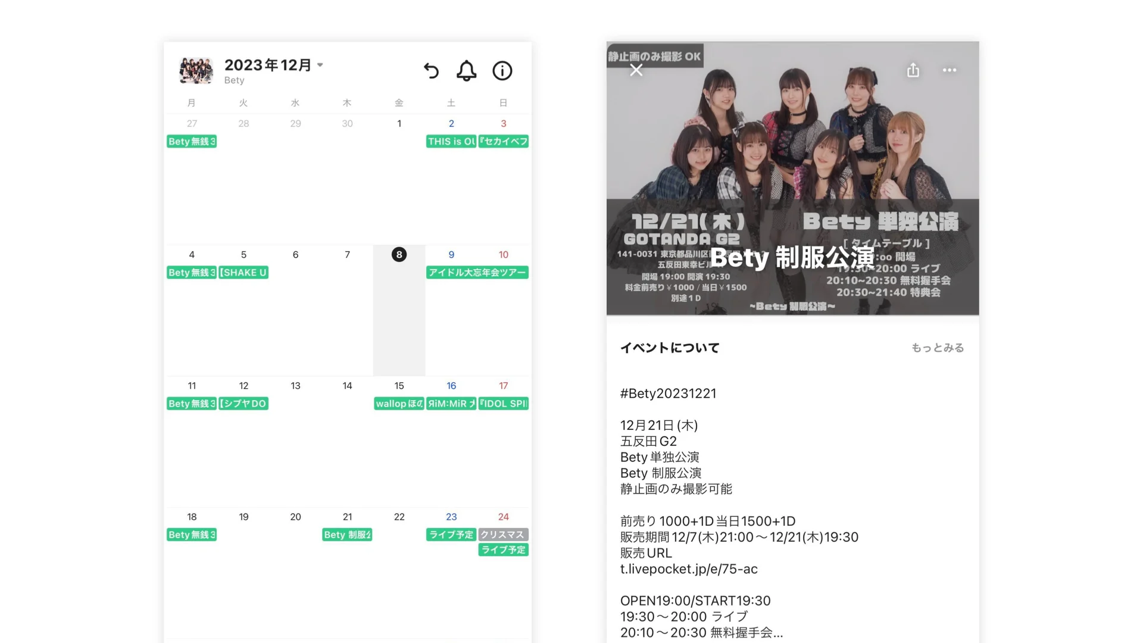This screenshot has width=1143, height=643.
Task: Select the [シブヤDO event on December 12
Action: (x=243, y=404)
